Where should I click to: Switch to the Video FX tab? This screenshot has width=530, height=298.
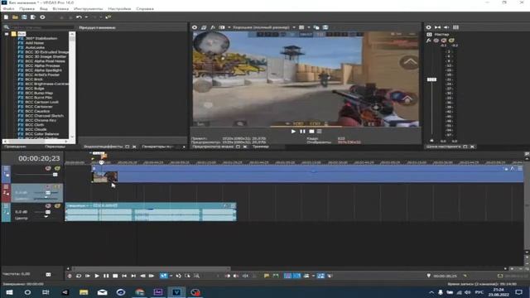[x=104, y=147]
